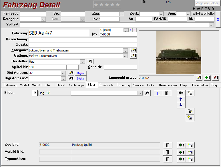Toggle the M checkbox under M-W-B-Z-V-D

point(194,14)
